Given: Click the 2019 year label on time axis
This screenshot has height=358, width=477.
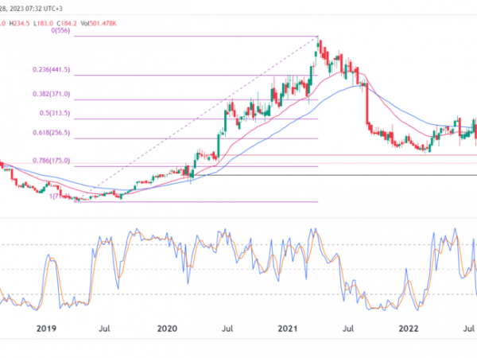Looking at the screenshot, I should (x=46, y=329).
